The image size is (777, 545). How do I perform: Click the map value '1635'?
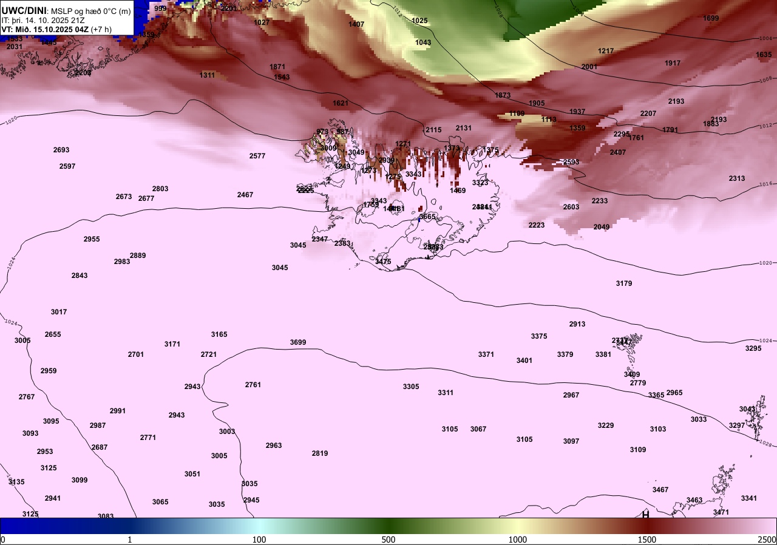coord(764,55)
